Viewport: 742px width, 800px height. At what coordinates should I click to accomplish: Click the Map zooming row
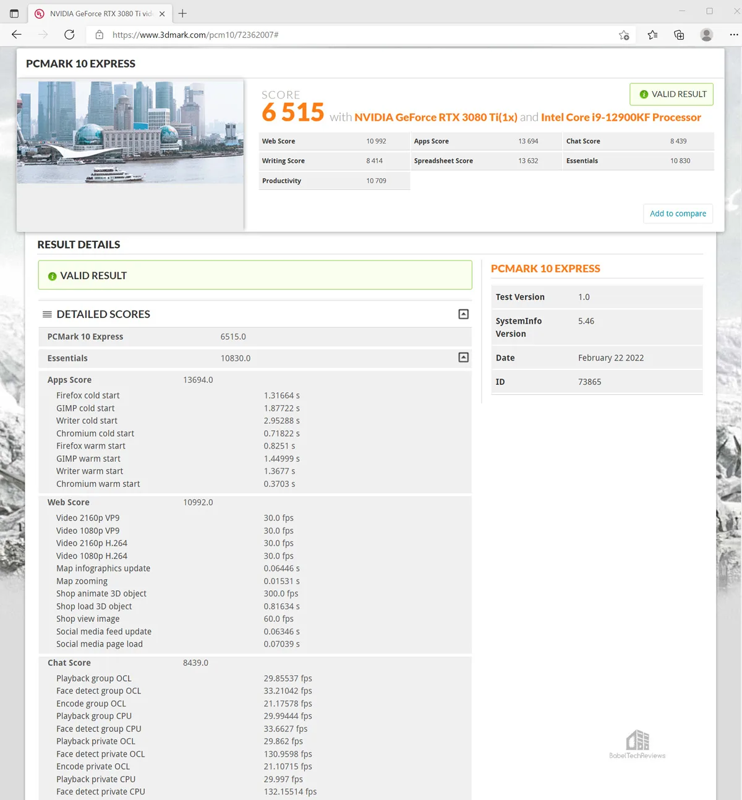pyautogui.click(x=255, y=581)
